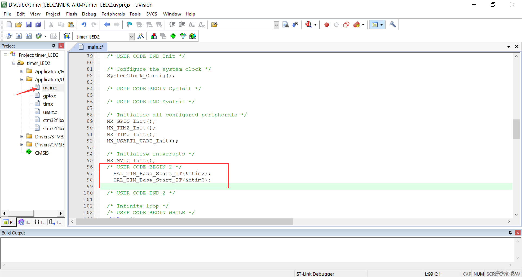Open Manage Run-Time Environment green diamond icon

pos(173,36)
